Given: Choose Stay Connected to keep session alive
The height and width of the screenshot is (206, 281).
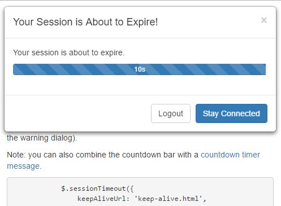Looking at the screenshot, I should point(231,113).
